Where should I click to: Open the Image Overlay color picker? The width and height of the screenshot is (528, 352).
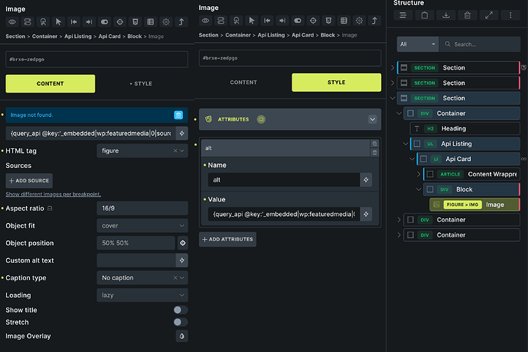[182, 336]
